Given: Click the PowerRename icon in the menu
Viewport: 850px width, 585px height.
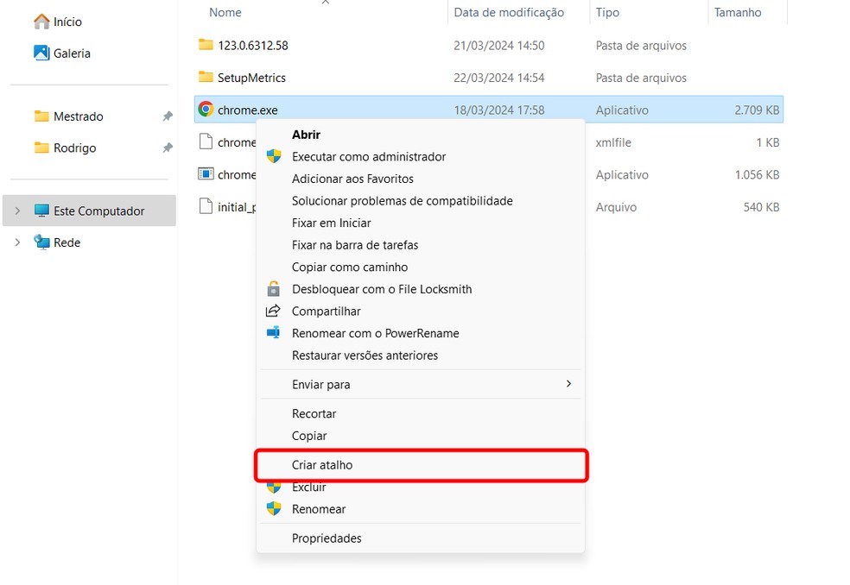Looking at the screenshot, I should click(274, 333).
